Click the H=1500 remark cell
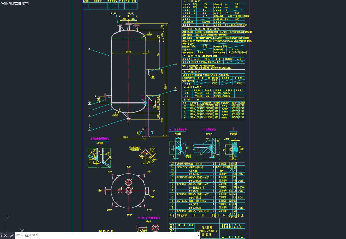 point(241,188)
